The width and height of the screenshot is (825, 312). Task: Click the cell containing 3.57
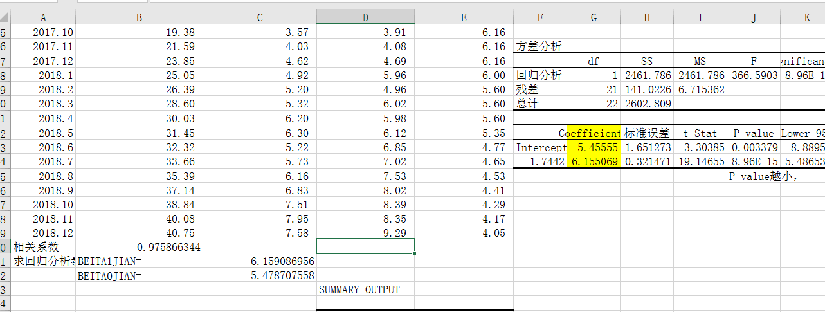tap(260, 32)
